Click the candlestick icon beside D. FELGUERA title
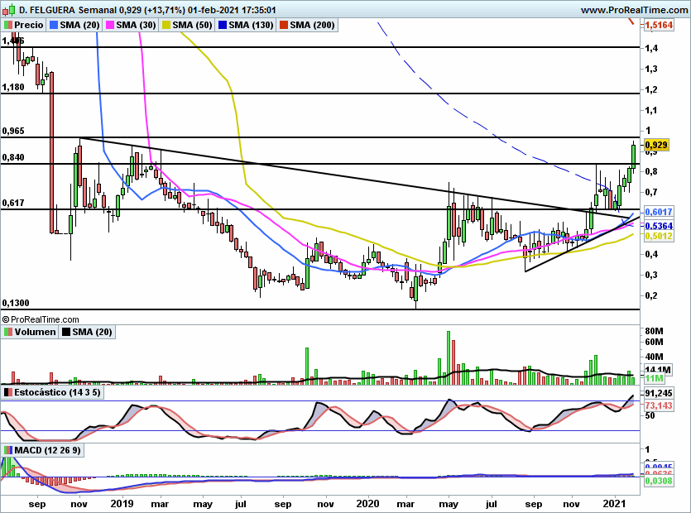 9,9
